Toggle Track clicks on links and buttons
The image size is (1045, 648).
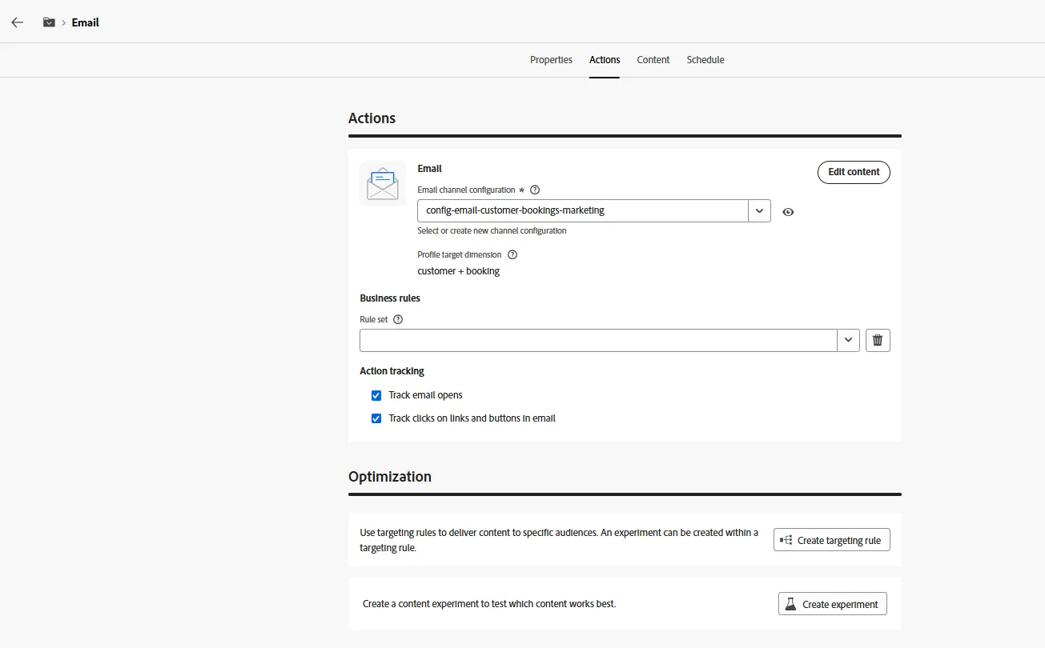pyautogui.click(x=376, y=418)
